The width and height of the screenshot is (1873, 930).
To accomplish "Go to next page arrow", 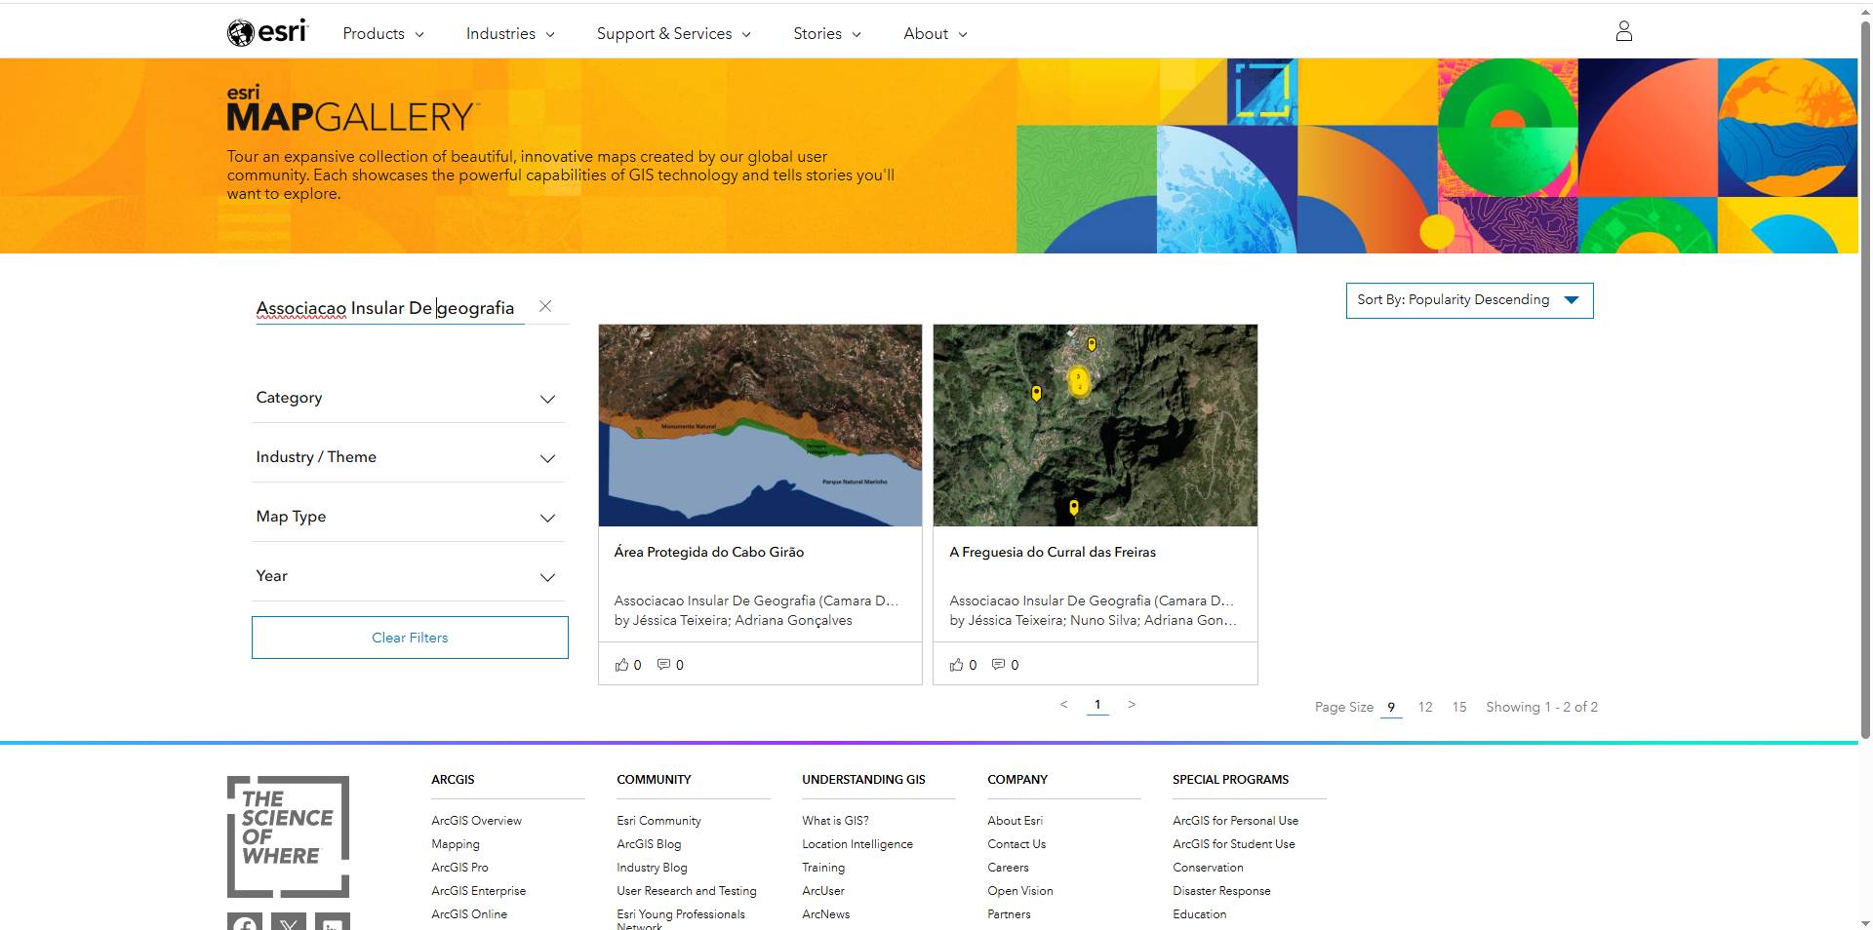I will [x=1132, y=704].
